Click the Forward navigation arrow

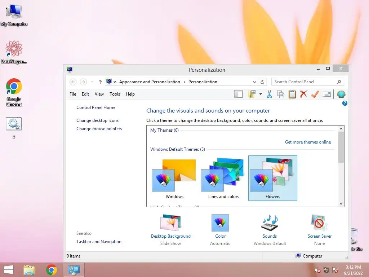(x=83, y=82)
